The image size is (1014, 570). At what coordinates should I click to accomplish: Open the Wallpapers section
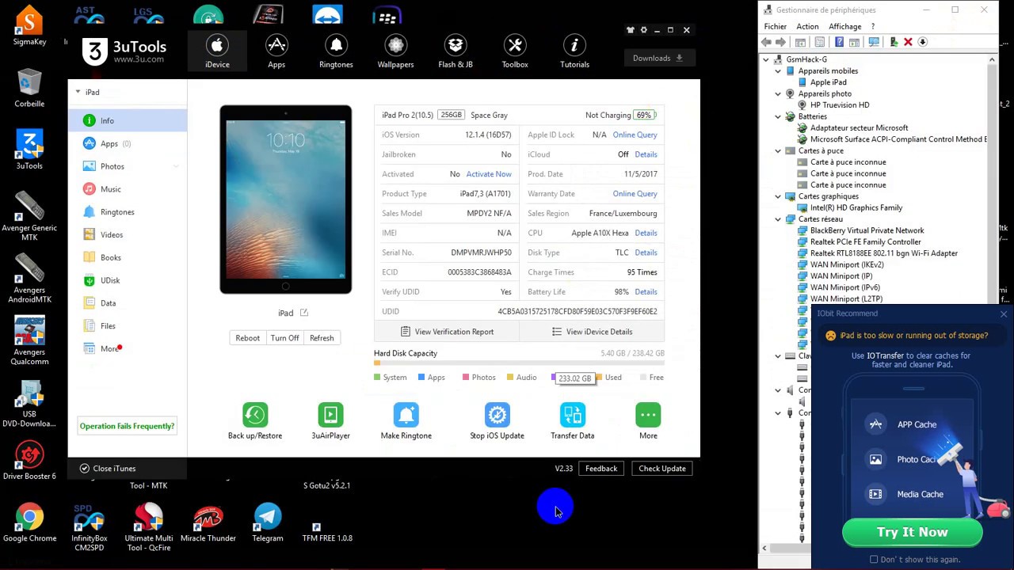tap(395, 52)
